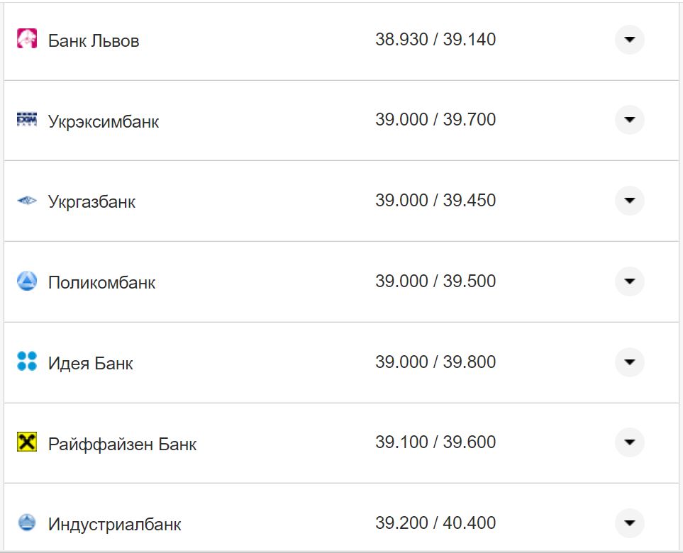
Task: Click the Поликомбанк logo icon
Action: (27, 281)
